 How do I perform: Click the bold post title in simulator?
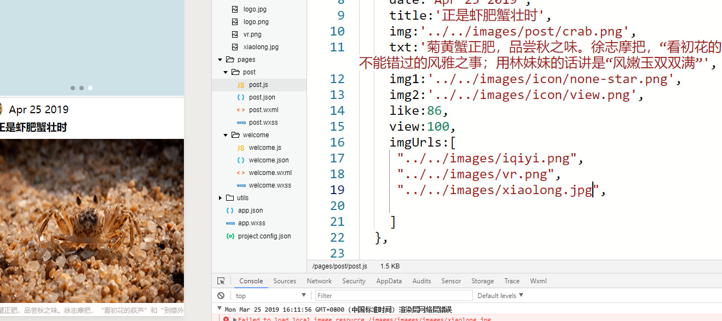coord(33,127)
